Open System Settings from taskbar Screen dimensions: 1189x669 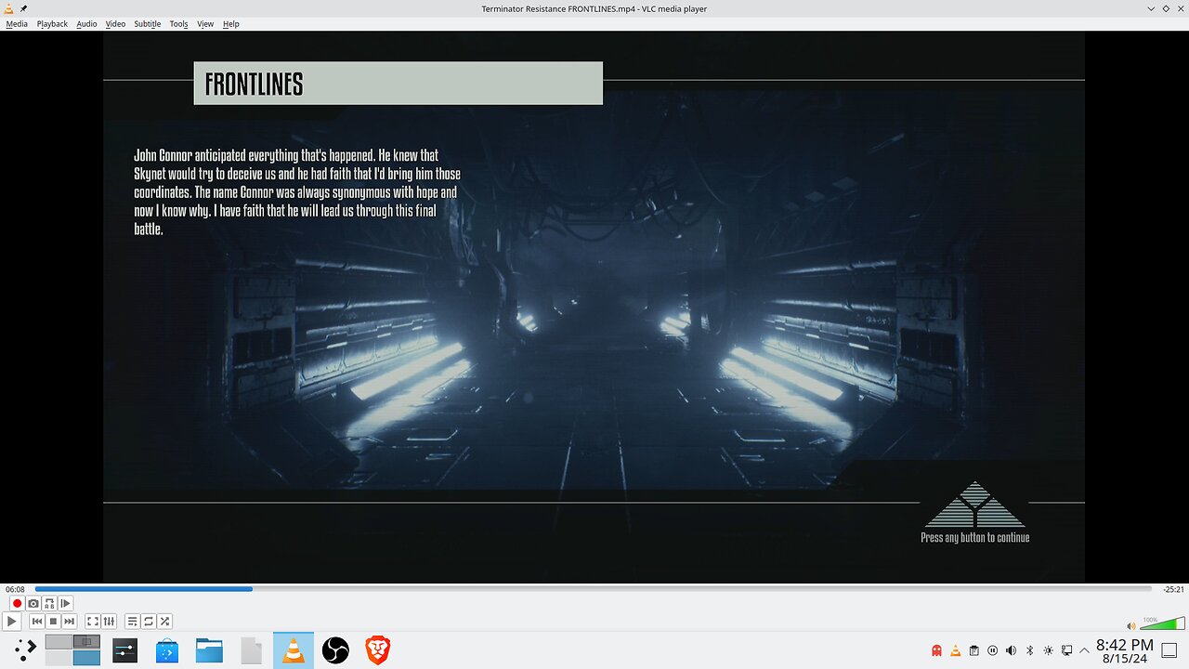[x=125, y=650]
